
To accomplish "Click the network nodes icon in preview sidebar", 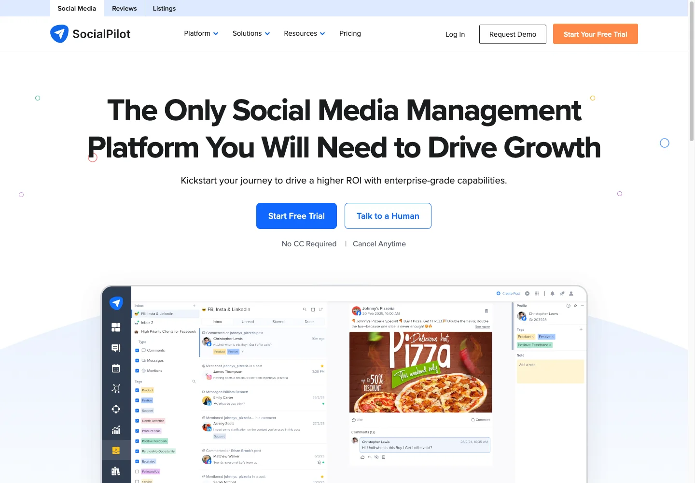I will click(x=116, y=388).
